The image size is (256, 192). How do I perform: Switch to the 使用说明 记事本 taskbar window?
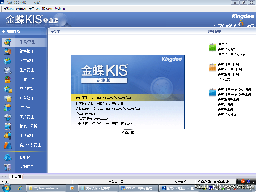(98, 188)
